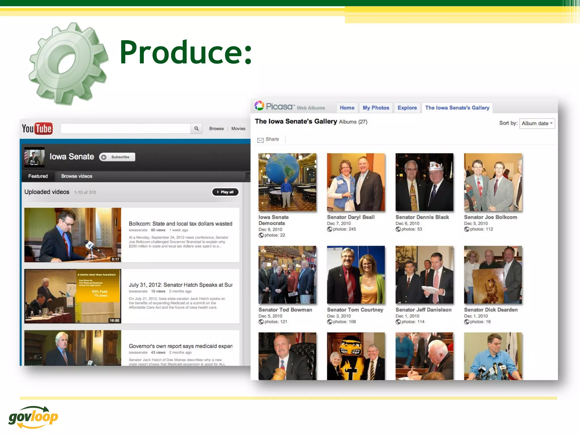Click the Share link in Picasa
This screenshot has height=435, width=580.
pos(272,139)
